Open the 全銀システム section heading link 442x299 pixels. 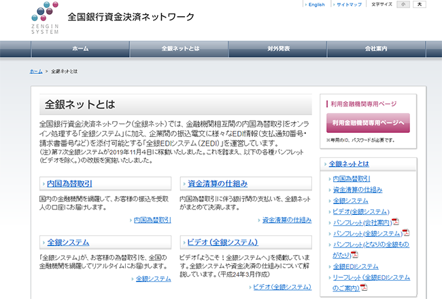[x=68, y=242]
